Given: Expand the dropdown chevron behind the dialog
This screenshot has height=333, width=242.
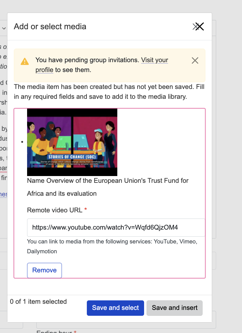Looking at the screenshot, I should pyautogui.click(x=4, y=28).
